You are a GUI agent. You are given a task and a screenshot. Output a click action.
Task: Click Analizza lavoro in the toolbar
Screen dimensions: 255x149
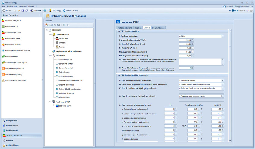click(x=70, y=11)
